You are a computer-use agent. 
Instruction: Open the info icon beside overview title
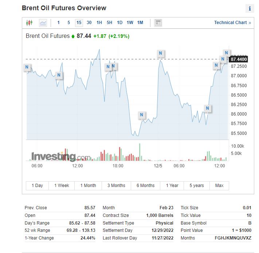[x=250, y=8]
